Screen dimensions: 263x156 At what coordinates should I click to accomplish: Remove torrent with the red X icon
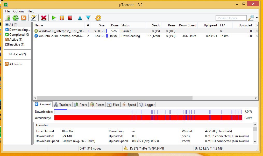[44, 18]
